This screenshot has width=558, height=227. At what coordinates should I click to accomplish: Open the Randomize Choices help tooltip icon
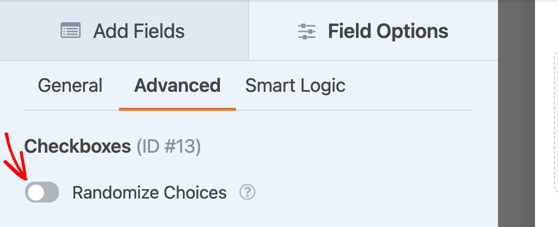(x=247, y=192)
